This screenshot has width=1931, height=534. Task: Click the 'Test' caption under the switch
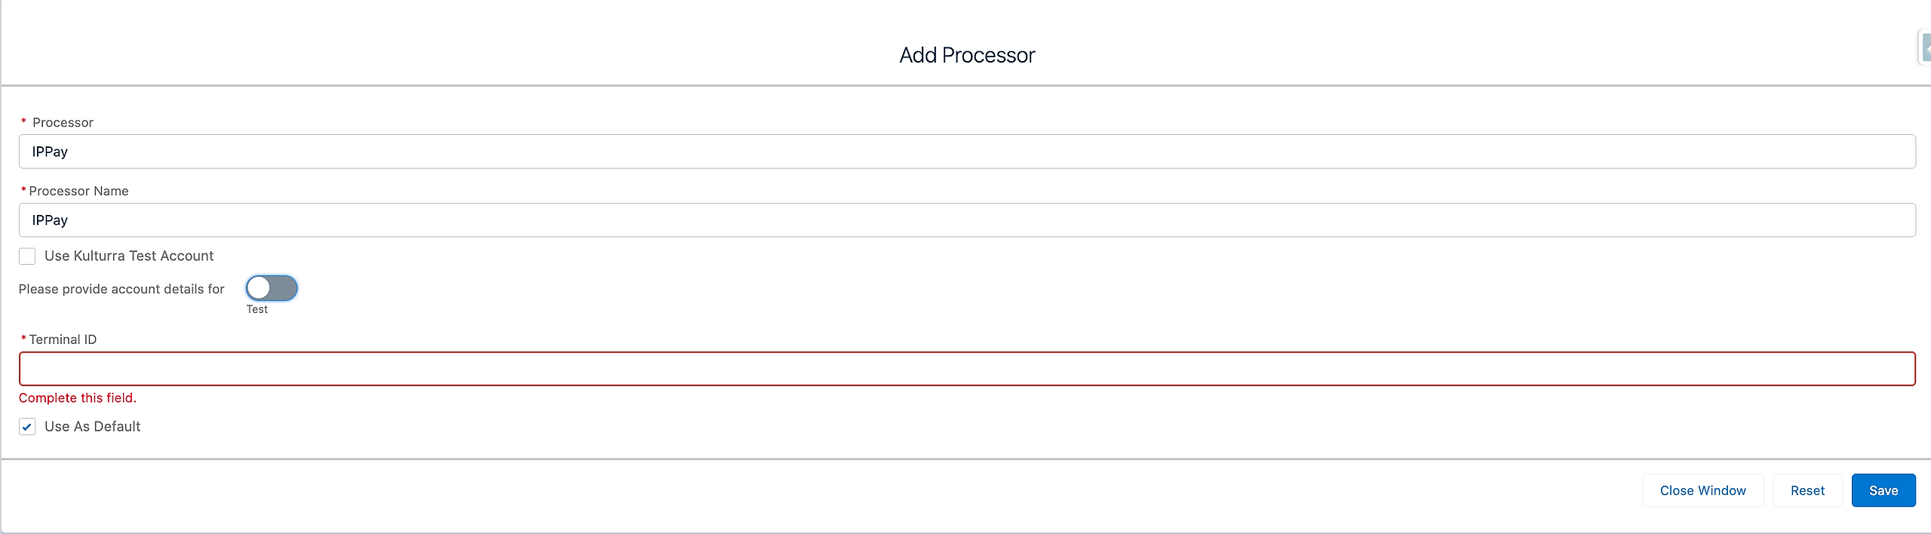(x=256, y=309)
